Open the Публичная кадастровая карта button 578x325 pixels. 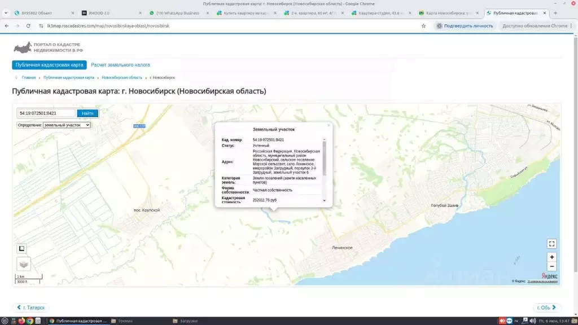(50, 65)
